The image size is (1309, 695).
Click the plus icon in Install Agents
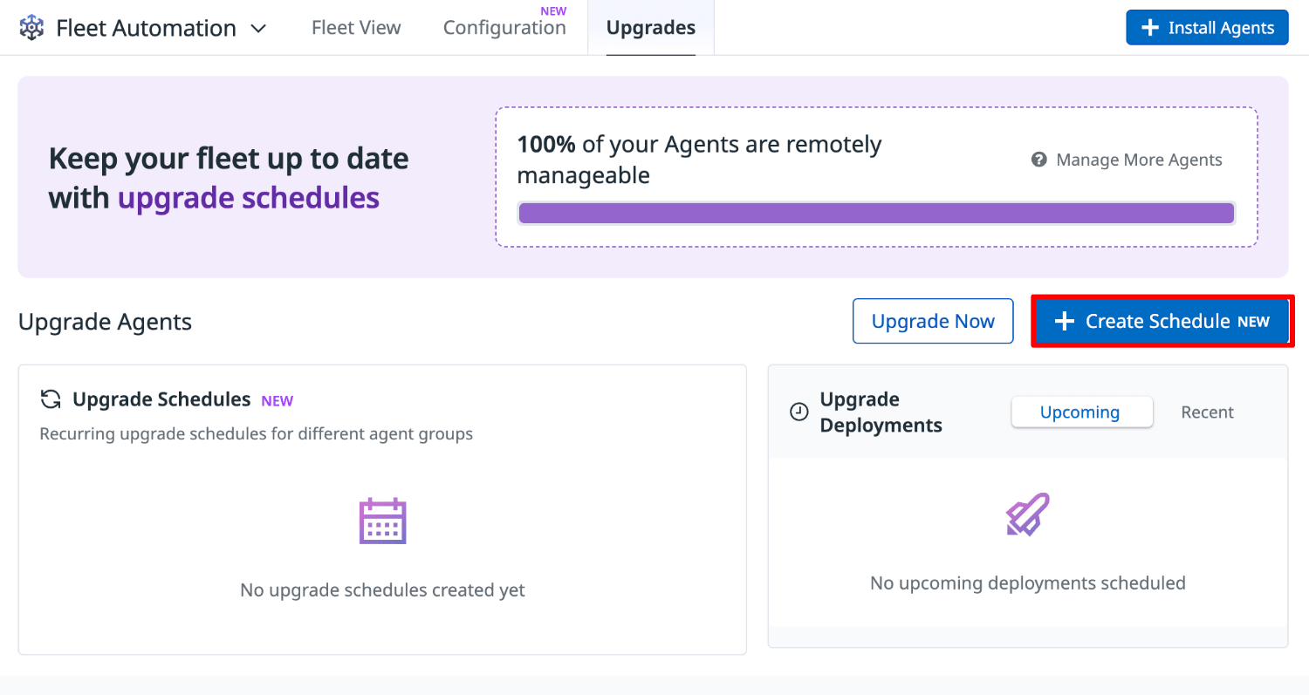tap(1150, 28)
